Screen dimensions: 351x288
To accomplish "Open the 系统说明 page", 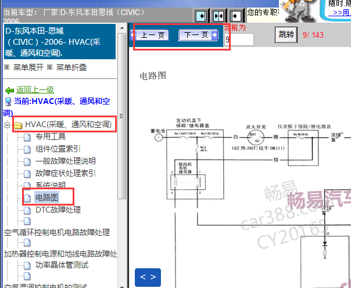I will pos(51,185).
